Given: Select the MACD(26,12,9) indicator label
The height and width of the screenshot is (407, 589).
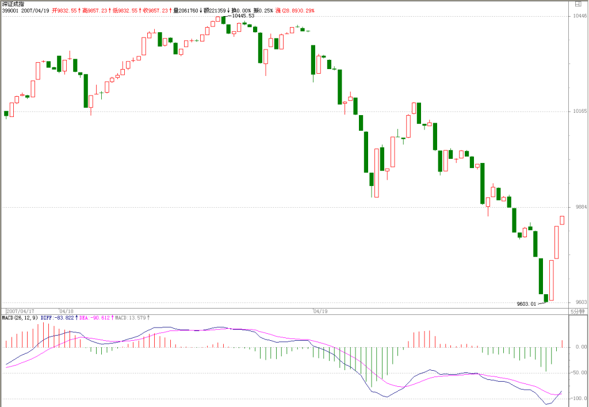Looking at the screenshot, I should [x=20, y=318].
